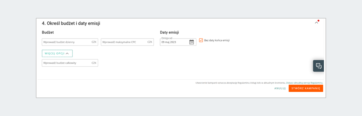Click the CZK label in the daily budget field
362x116 pixels.
click(x=94, y=42)
